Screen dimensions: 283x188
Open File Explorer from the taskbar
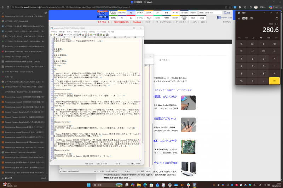tap(139, 185)
